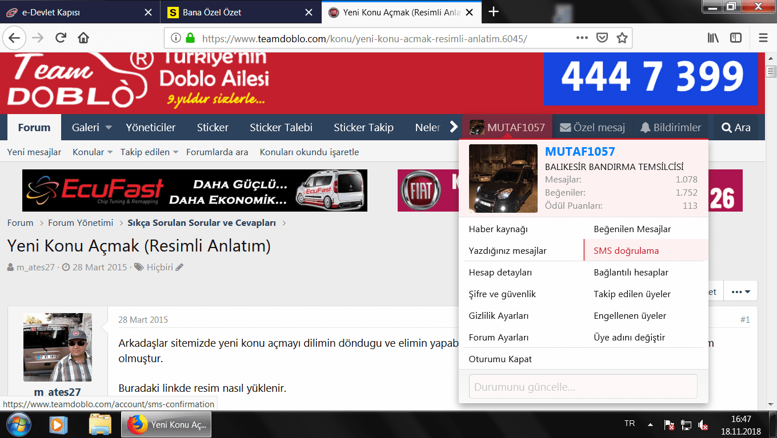Open Windows Start button
This screenshot has width=777, height=438.
pyautogui.click(x=18, y=424)
